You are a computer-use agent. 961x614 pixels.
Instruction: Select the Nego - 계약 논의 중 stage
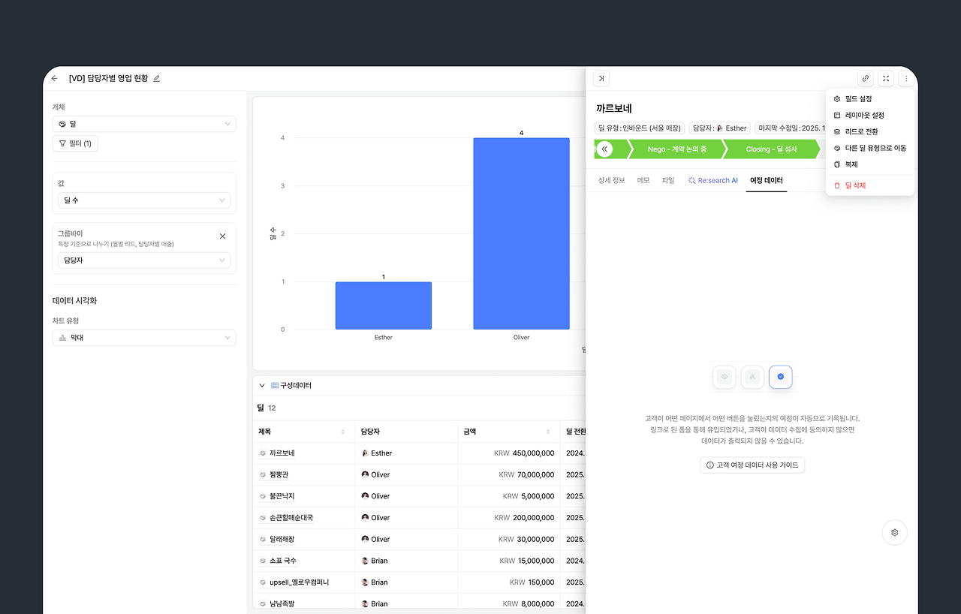click(677, 149)
